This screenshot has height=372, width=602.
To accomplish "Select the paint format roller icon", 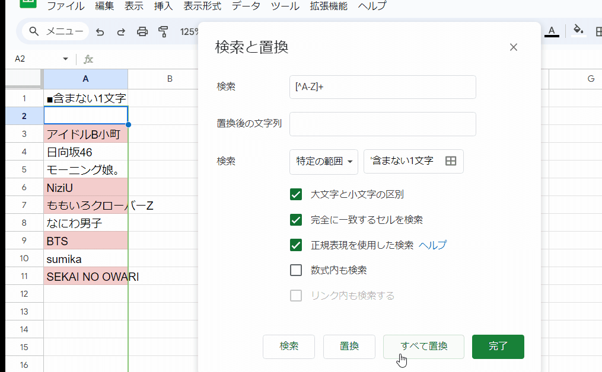I will tap(163, 31).
